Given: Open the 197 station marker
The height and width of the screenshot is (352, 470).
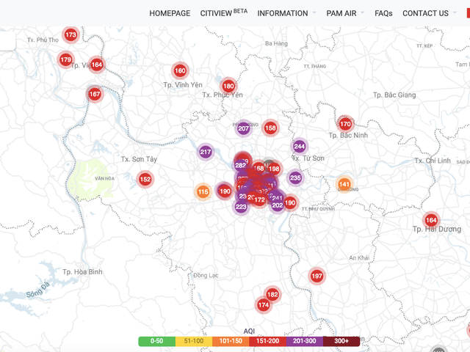Looking at the screenshot, I should coord(317,276).
